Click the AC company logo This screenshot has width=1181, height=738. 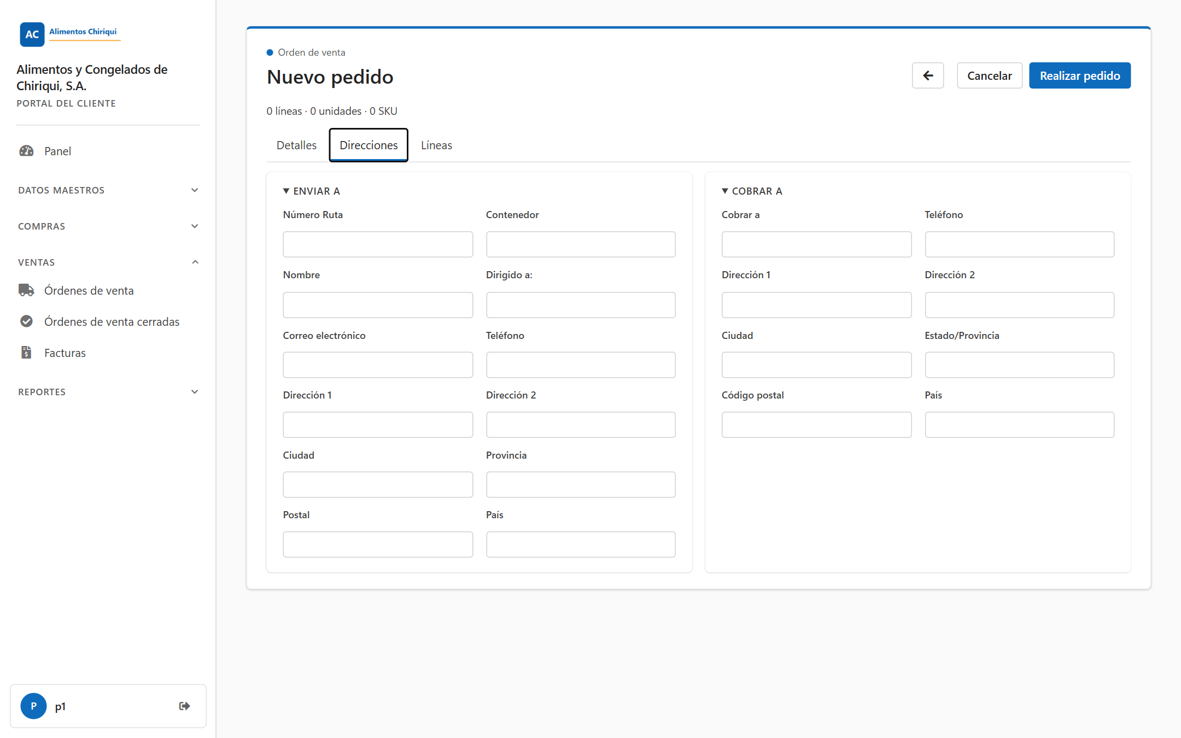click(32, 34)
